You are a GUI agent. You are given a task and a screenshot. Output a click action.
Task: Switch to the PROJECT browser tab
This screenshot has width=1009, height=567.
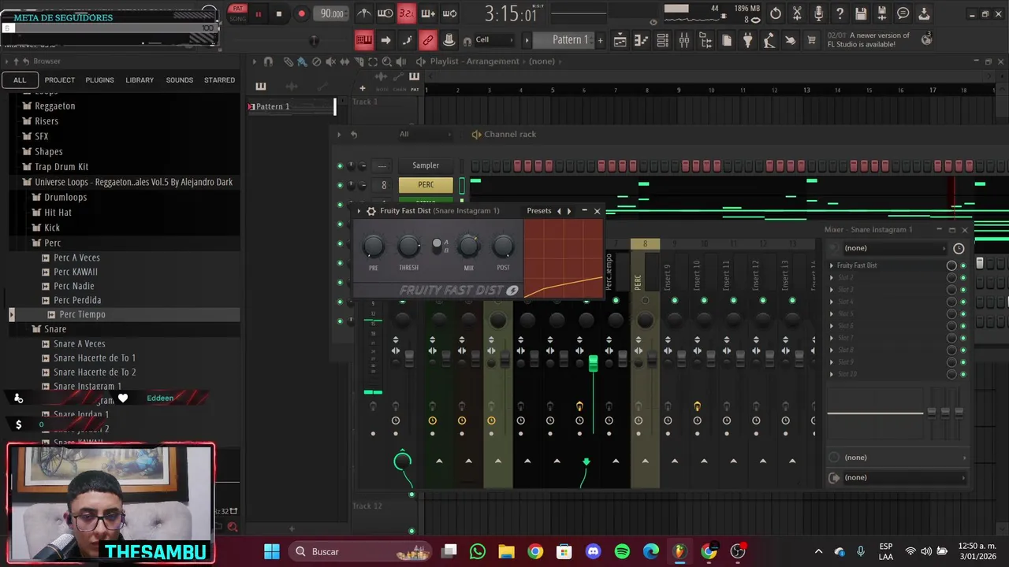coord(60,80)
